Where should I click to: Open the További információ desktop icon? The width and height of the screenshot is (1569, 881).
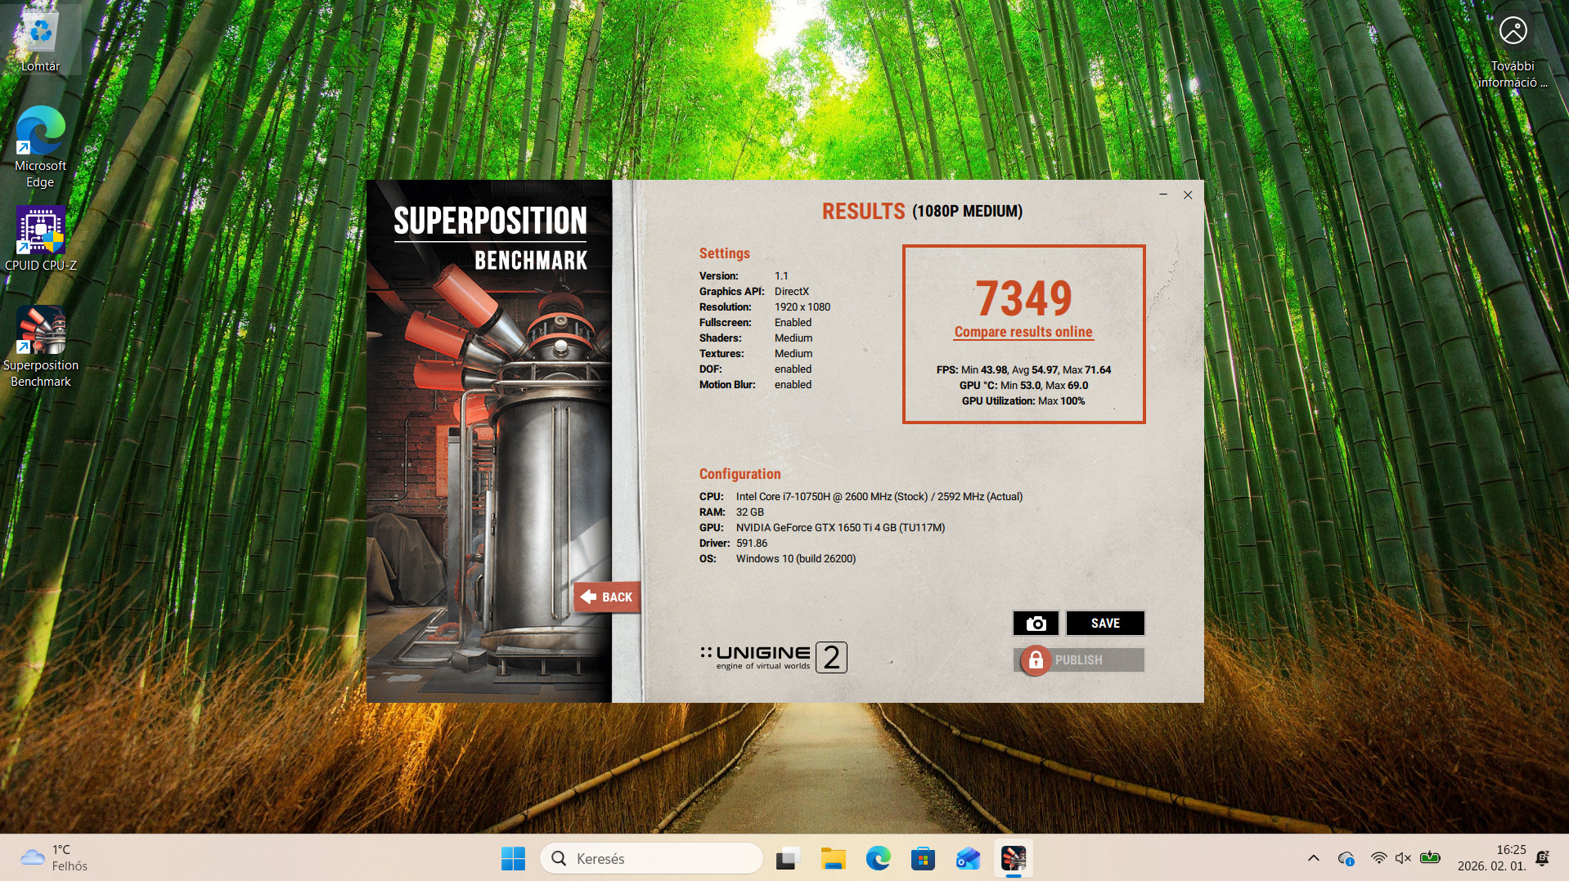(1513, 51)
